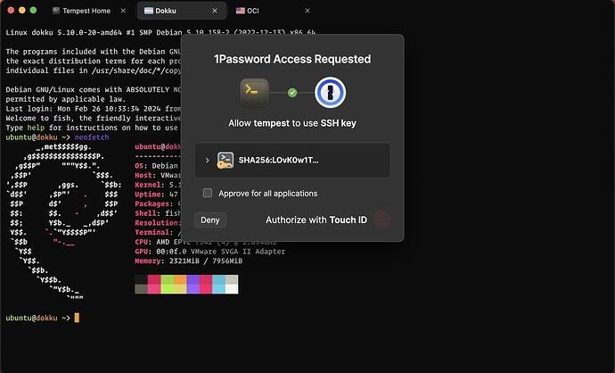Click the neofetch command text

tap(92, 137)
